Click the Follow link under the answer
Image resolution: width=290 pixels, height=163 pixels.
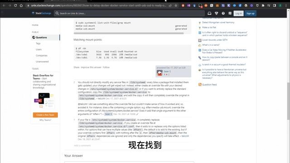(106, 67)
